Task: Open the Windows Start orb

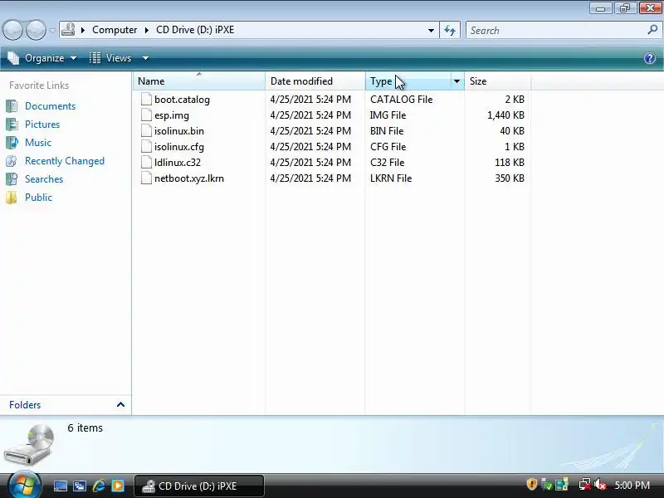Action: coord(24,486)
